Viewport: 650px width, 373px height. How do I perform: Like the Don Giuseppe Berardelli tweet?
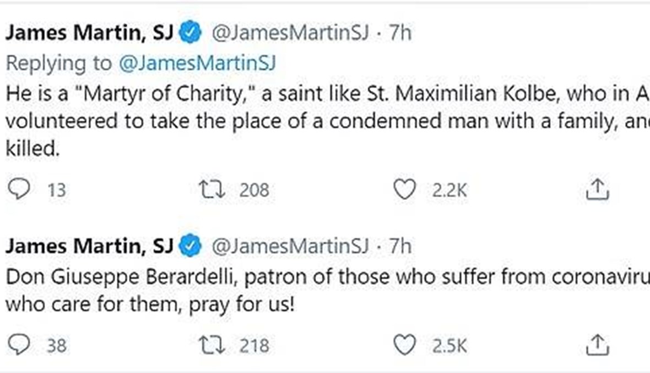[x=404, y=345]
